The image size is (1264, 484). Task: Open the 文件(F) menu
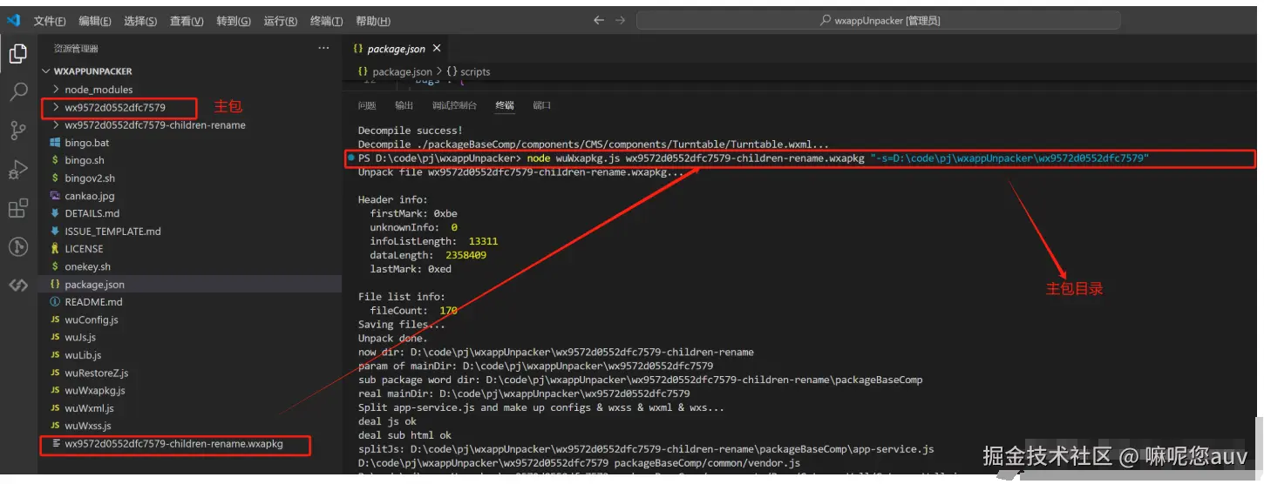click(x=50, y=21)
